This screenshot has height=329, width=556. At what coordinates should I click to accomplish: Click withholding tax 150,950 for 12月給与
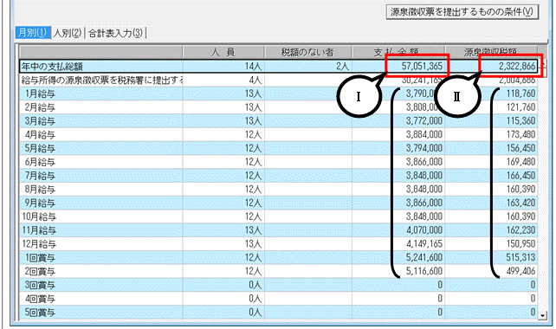click(x=520, y=243)
